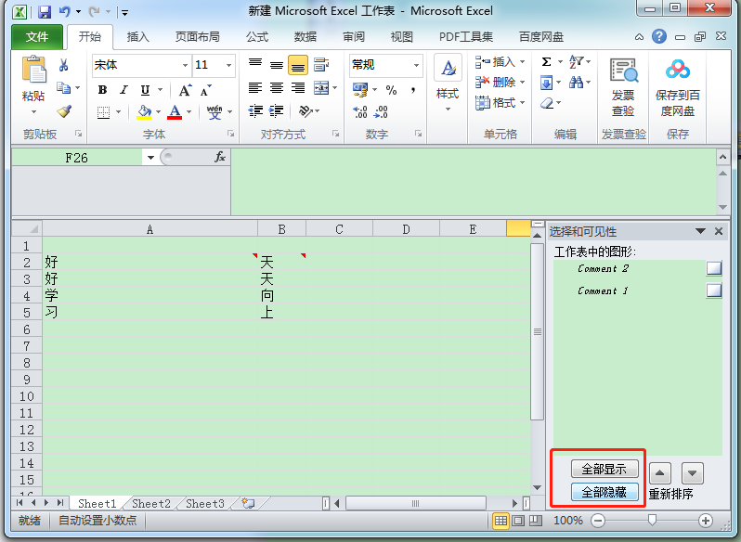Align text left

pos(255,88)
